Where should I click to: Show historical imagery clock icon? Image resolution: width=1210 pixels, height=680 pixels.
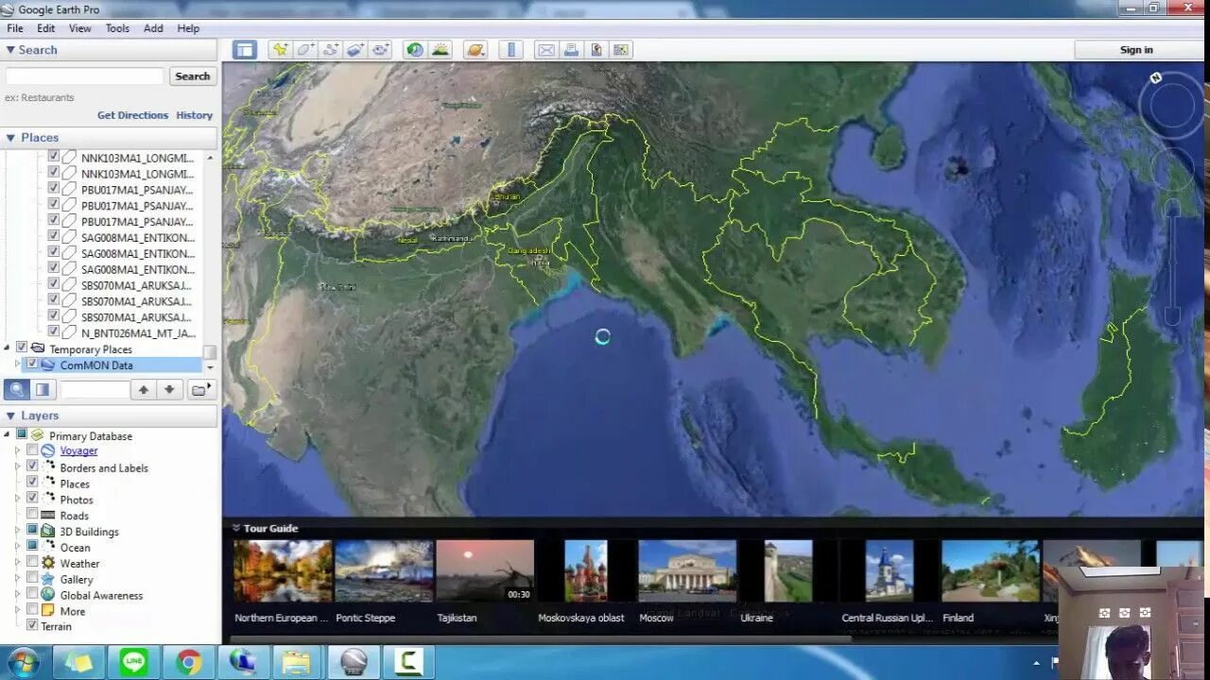coord(414,50)
